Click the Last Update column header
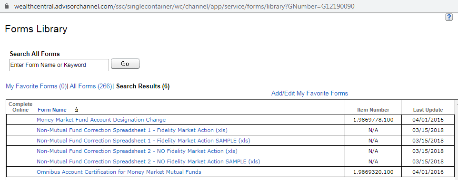Viewport: 458px width, 180px height. 428,110
